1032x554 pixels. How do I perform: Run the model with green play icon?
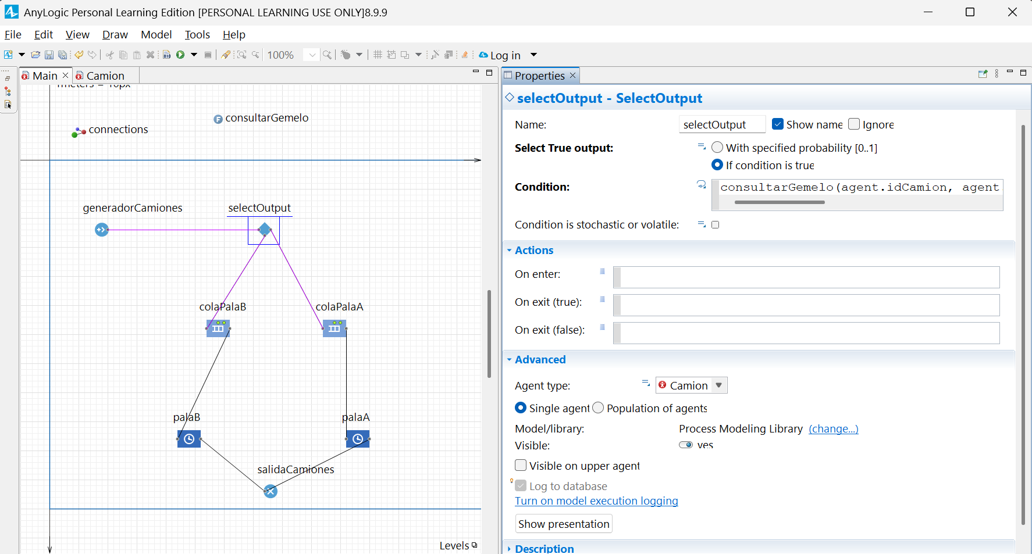(180, 55)
